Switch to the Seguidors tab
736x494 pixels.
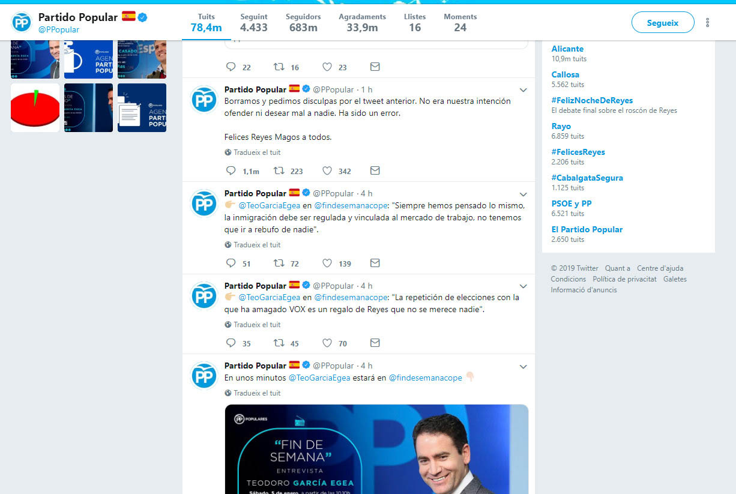(x=303, y=22)
